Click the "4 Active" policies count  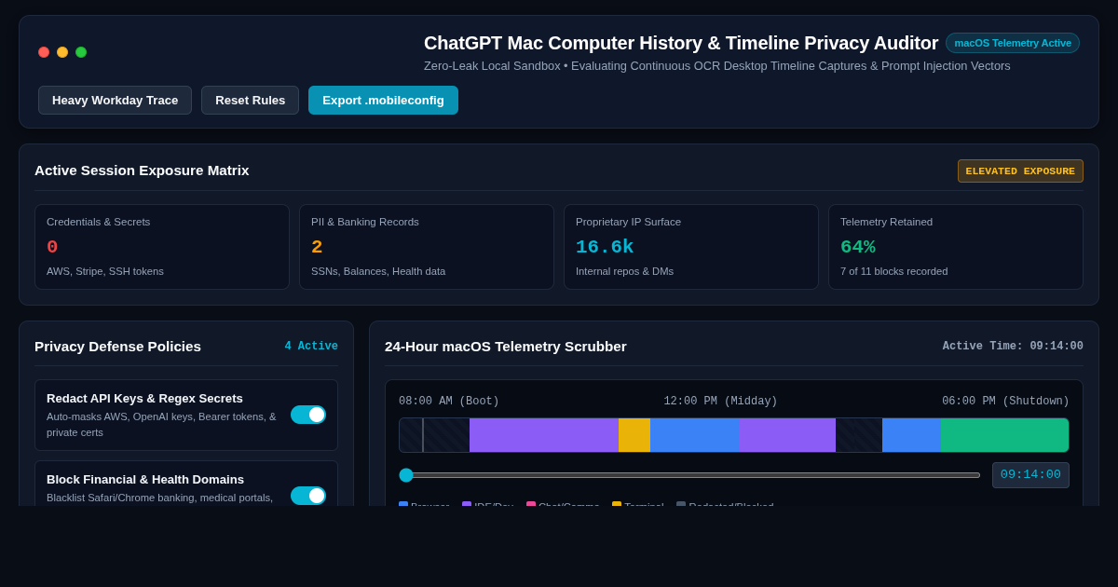pyautogui.click(x=311, y=347)
